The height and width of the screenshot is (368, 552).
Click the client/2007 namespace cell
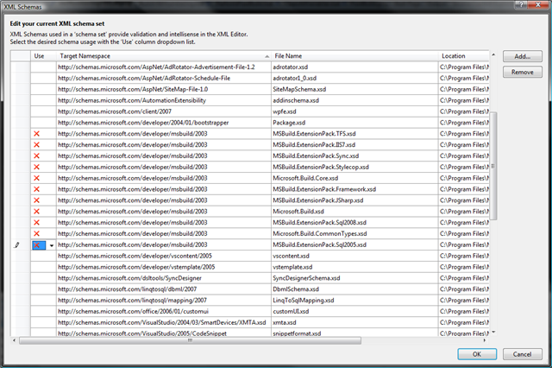point(164,111)
